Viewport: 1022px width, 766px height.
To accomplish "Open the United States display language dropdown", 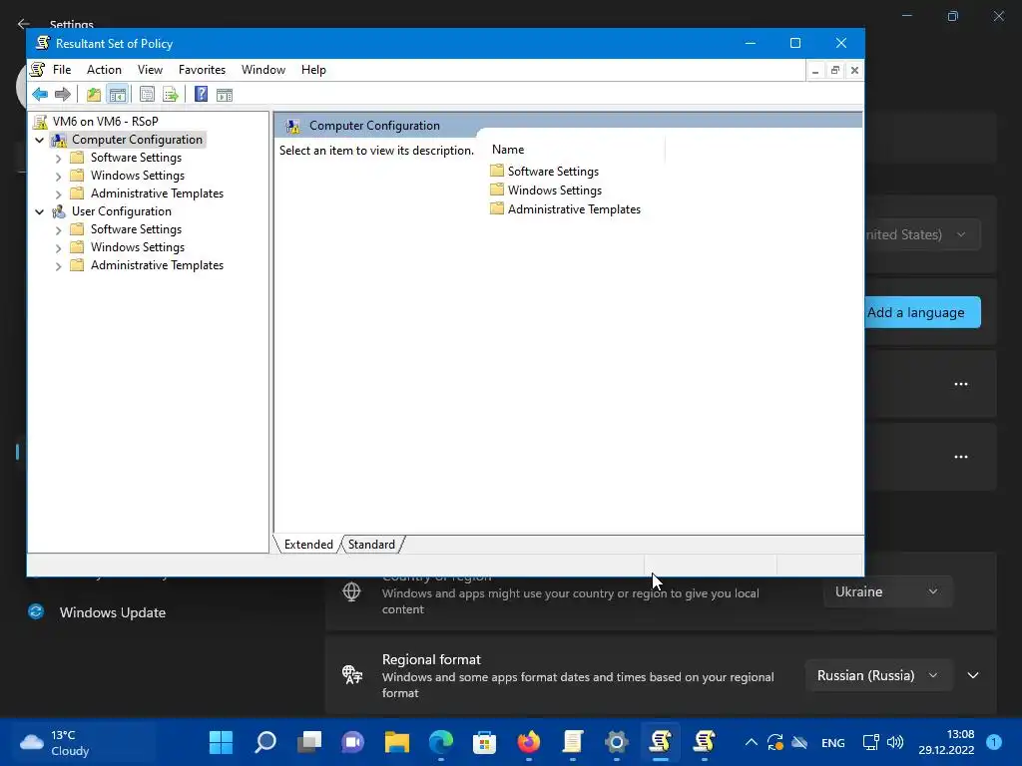I will pos(922,234).
